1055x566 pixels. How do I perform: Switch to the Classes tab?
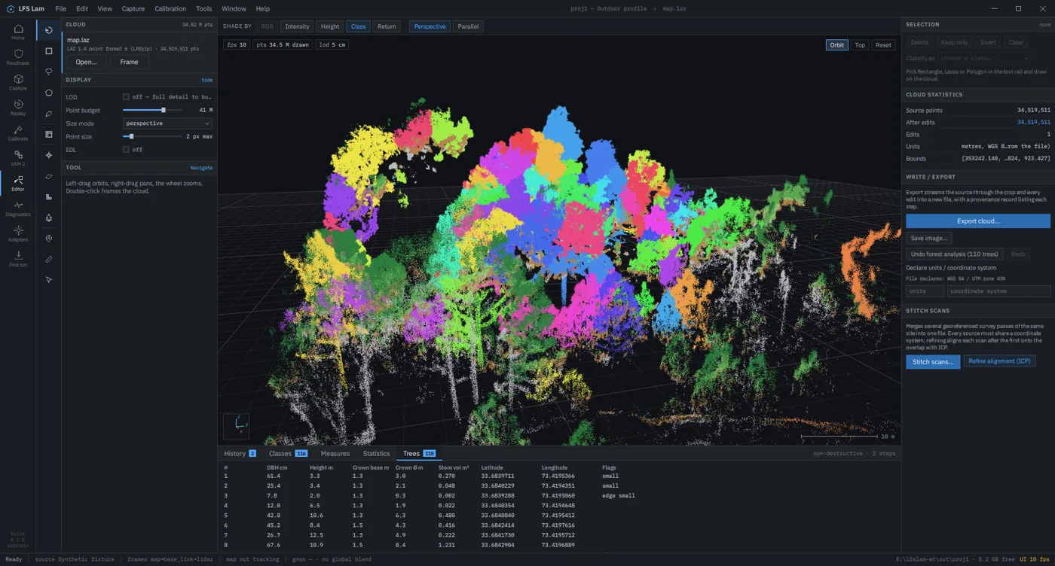288,454
